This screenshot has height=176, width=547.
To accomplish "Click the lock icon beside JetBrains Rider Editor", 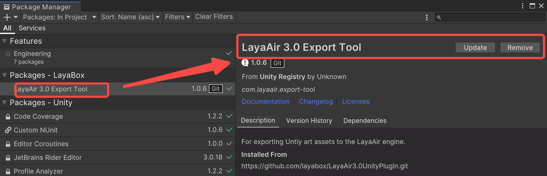I will click(8, 158).
